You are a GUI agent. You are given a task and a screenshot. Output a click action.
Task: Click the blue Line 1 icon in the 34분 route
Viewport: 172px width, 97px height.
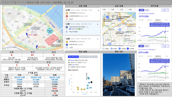67,45
